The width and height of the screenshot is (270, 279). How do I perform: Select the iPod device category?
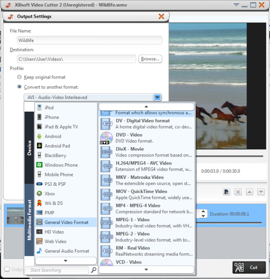(66, 108)
